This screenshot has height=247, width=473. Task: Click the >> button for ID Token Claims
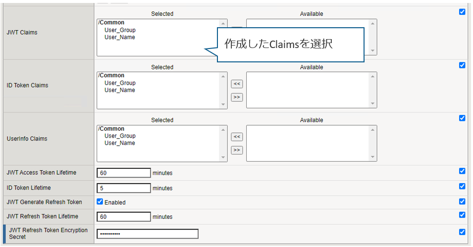[x=237, y=97]
